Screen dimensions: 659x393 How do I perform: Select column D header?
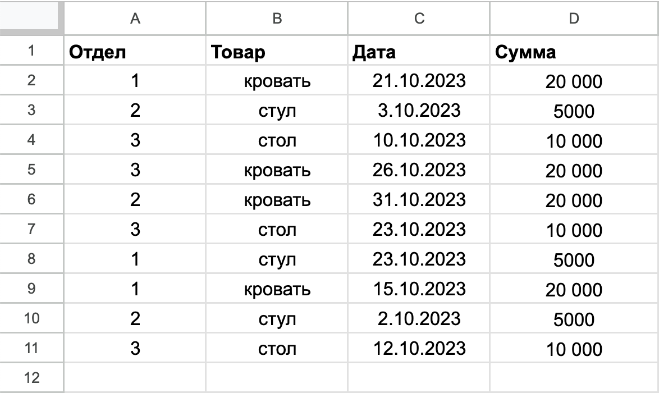(x=574, y=18)
